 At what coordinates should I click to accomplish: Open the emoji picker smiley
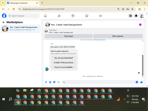pos(137,82)
